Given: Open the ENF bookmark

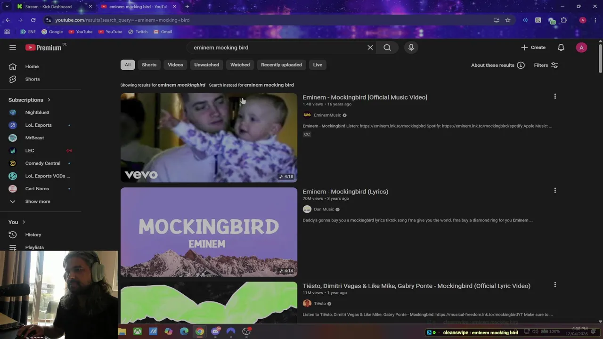Looking at the screenshot, I should [x=28, y=32].
